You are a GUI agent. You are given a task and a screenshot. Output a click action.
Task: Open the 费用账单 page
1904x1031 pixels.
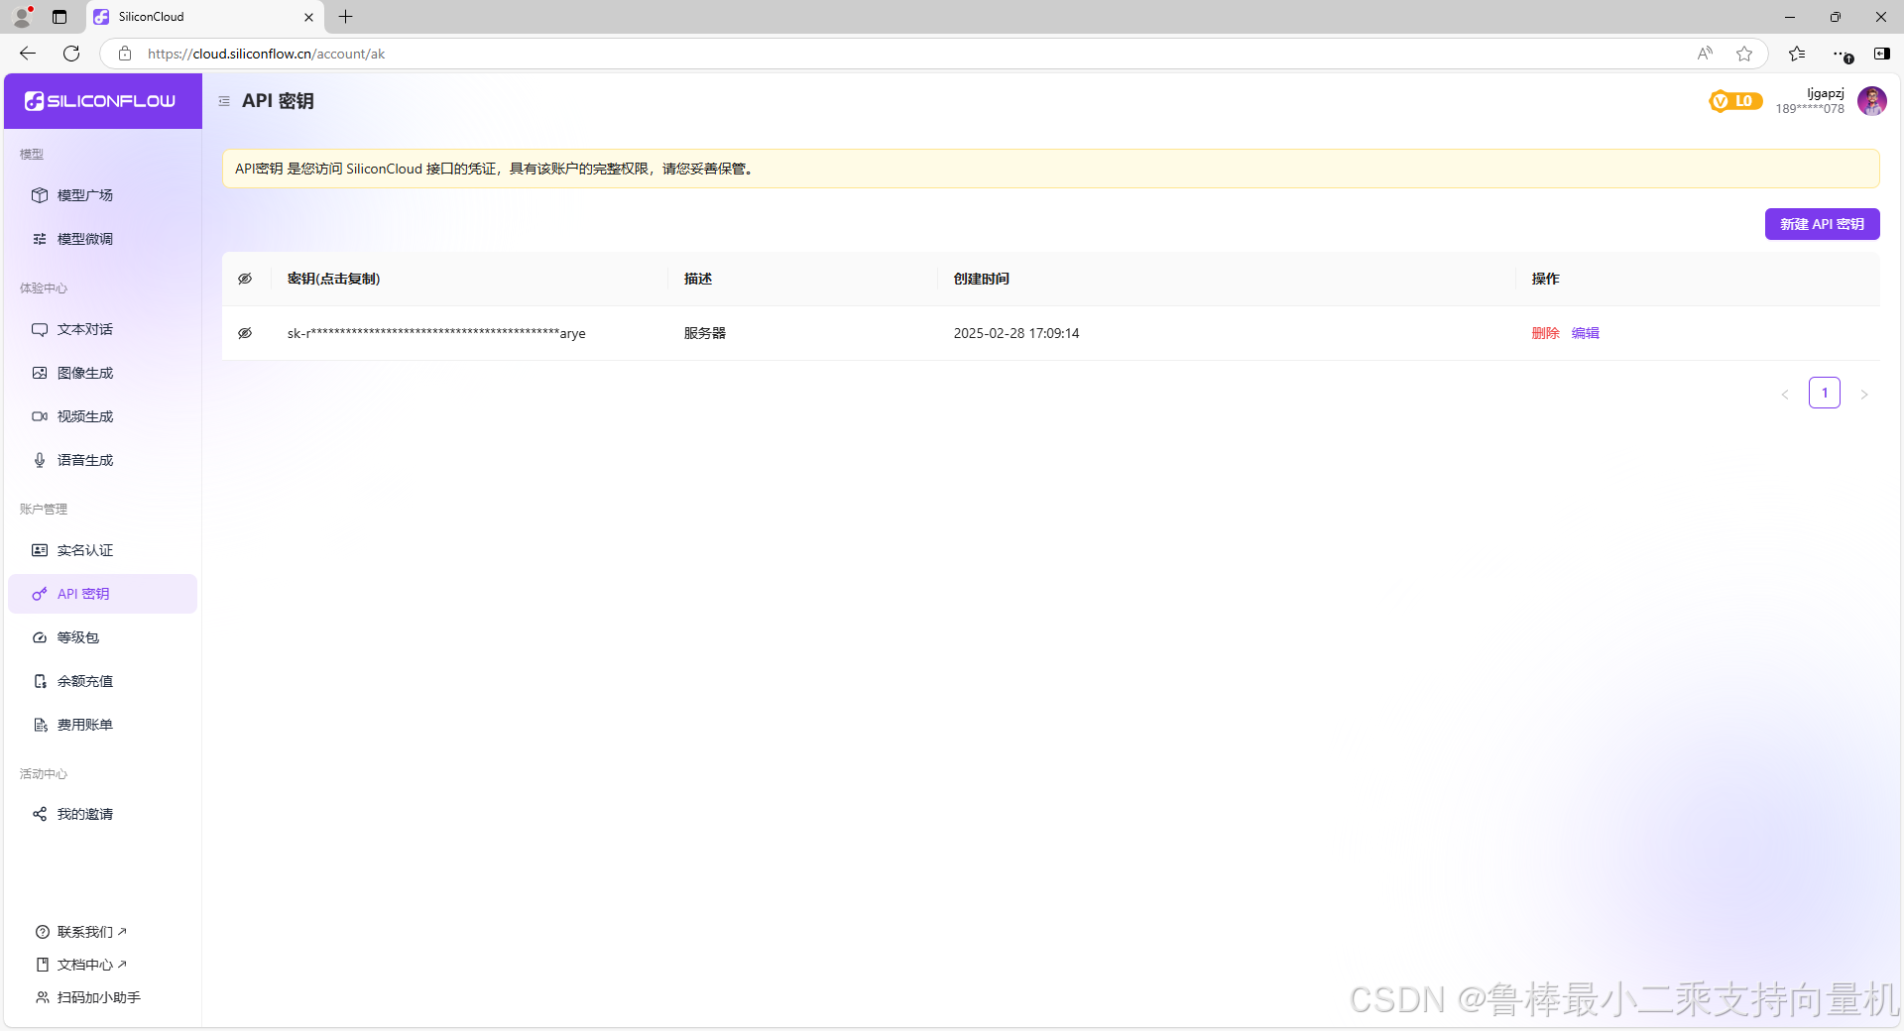[x=102, y=725]
